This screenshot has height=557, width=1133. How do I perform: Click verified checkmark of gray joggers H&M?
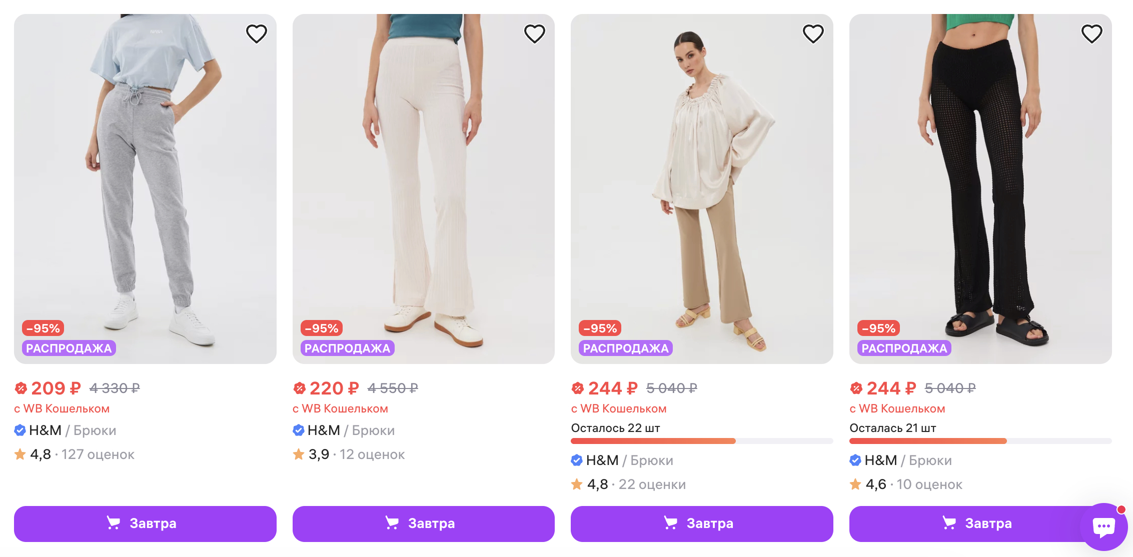tap(20, 430)
